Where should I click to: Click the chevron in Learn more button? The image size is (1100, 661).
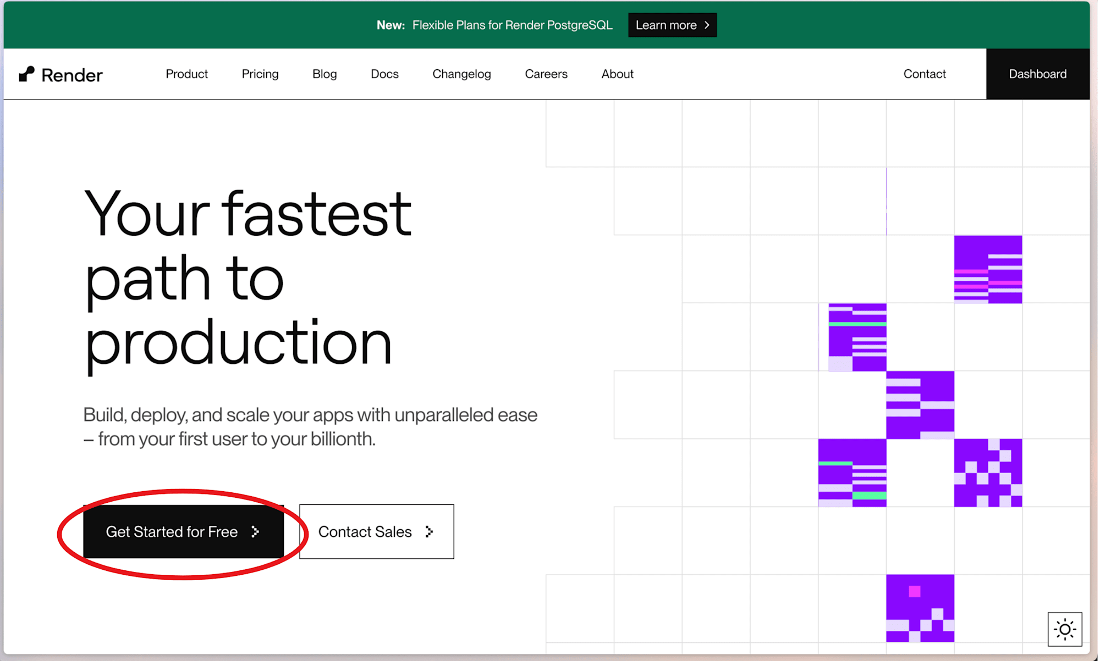708,25
